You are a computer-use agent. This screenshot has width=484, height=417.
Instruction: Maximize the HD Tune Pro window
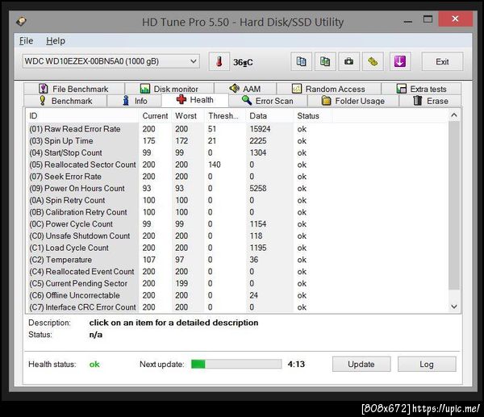[x=428, y=19]
